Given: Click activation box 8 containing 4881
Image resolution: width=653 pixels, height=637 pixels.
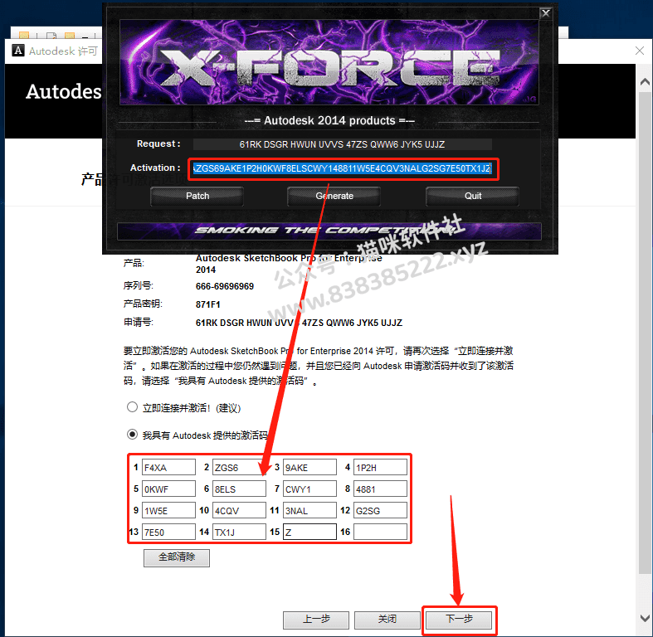Looking at the screenshot, I should 380,489.
